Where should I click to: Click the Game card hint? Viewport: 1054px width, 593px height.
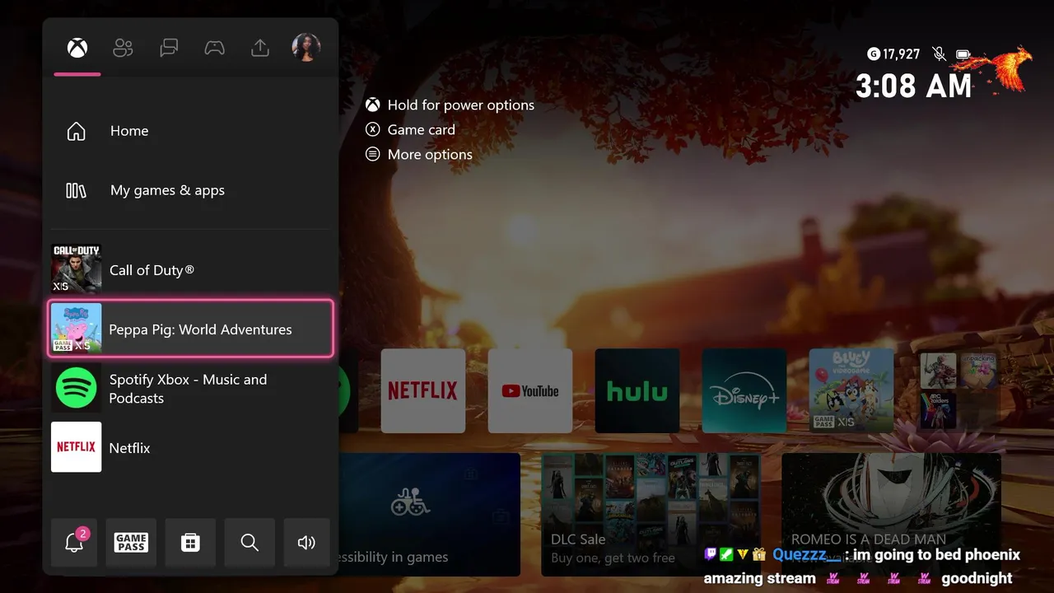410,129
